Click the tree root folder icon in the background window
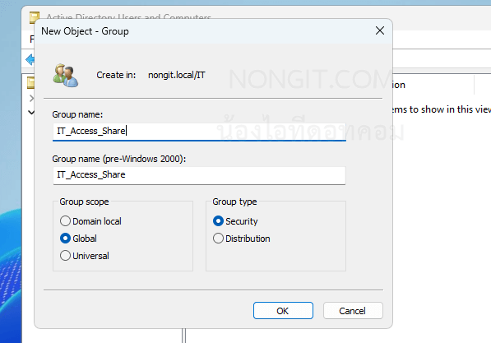 (30, 83)
